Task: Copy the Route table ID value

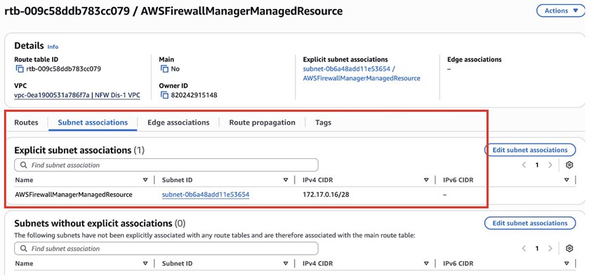Action: (19, 69)
